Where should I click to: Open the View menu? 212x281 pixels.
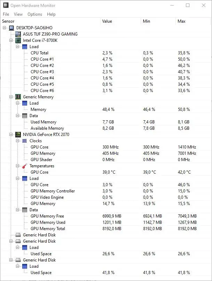[18, 14]
